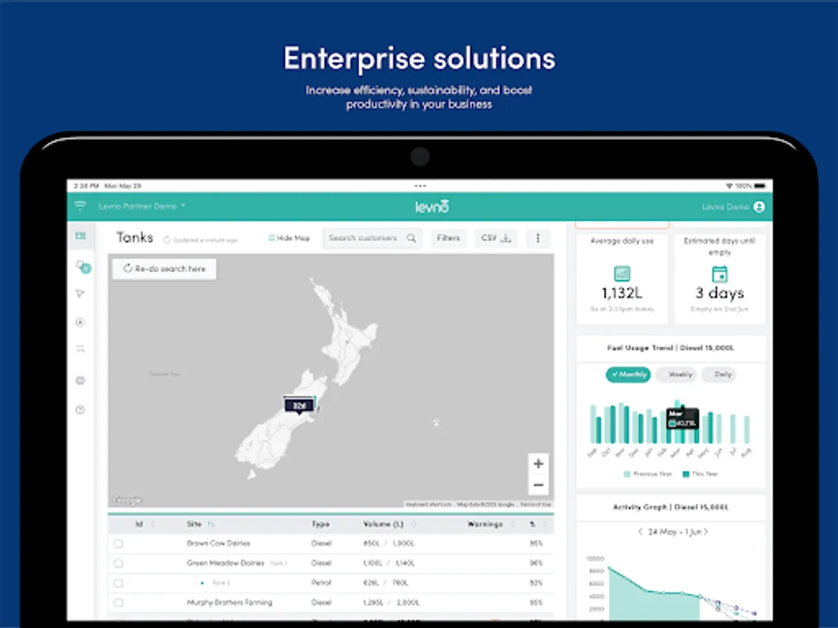Click the user account avatar icon
838x628 pixels.
coord(759,207)
